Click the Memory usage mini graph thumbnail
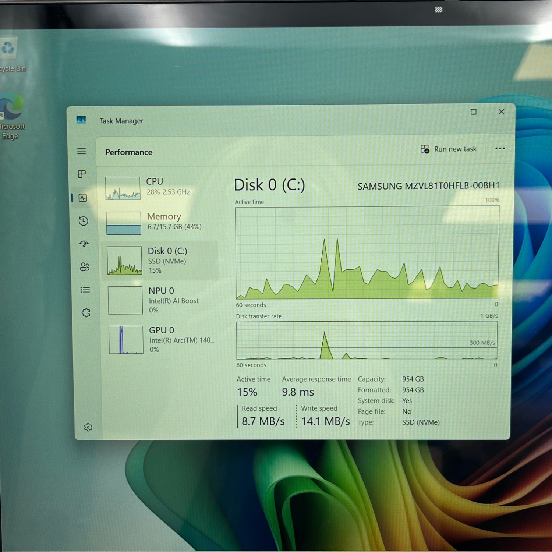Viewport: 552px width, 552px height. 124,223
